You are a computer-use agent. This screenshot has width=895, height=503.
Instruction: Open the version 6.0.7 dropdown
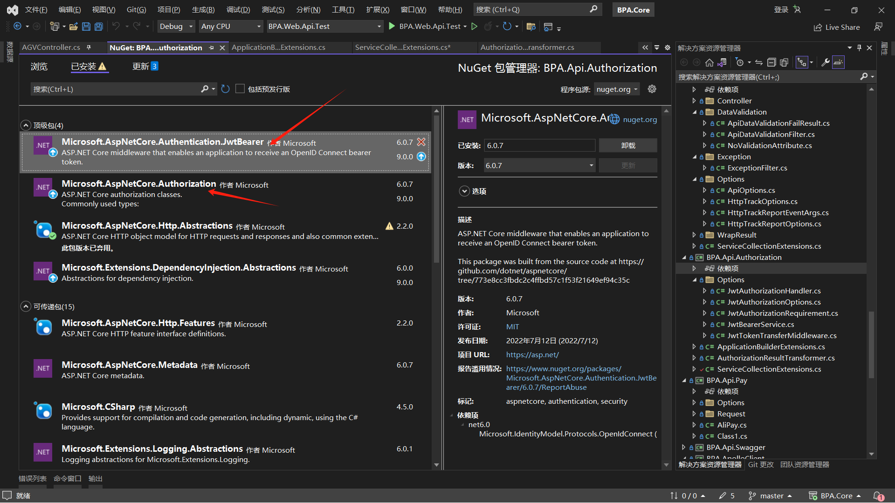coord(539,165)
